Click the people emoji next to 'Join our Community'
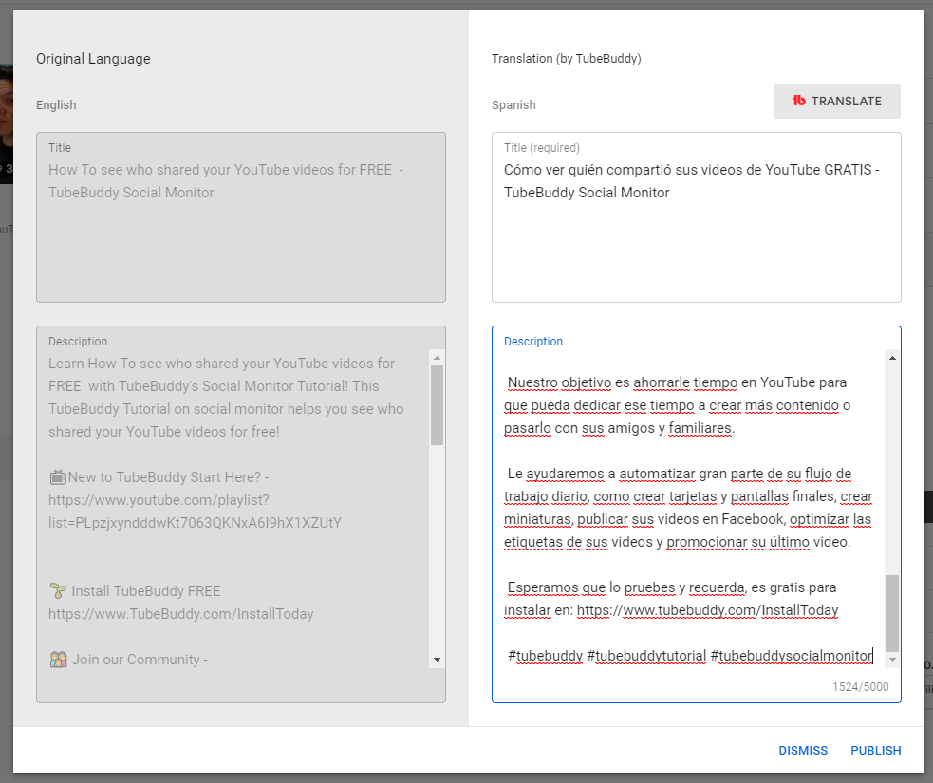Viewport: 933px width, 783px height. coord(58,660)
